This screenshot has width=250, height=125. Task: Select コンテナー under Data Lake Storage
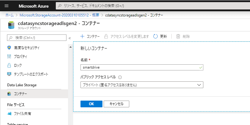(34, 94)
